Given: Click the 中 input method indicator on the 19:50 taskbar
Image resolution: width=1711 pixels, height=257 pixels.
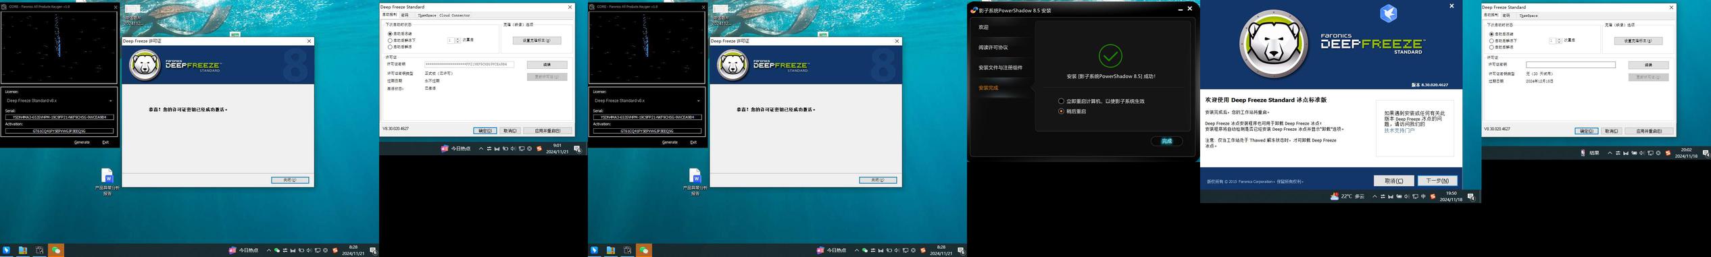Looking at the screenshot, I should pos(1423,196).
